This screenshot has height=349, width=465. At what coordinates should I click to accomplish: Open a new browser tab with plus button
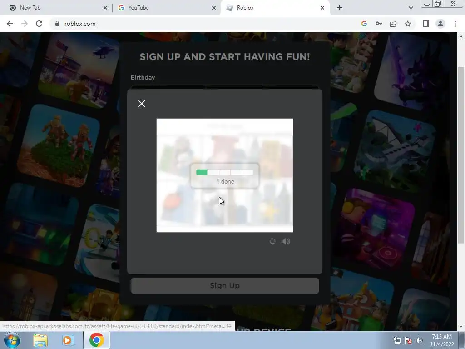340,8
